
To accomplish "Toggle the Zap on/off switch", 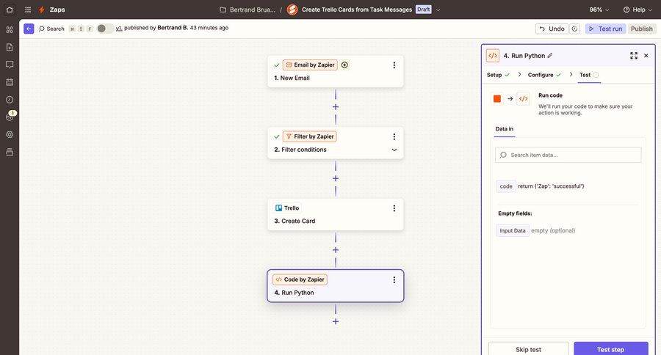I will tap(104, 29).
